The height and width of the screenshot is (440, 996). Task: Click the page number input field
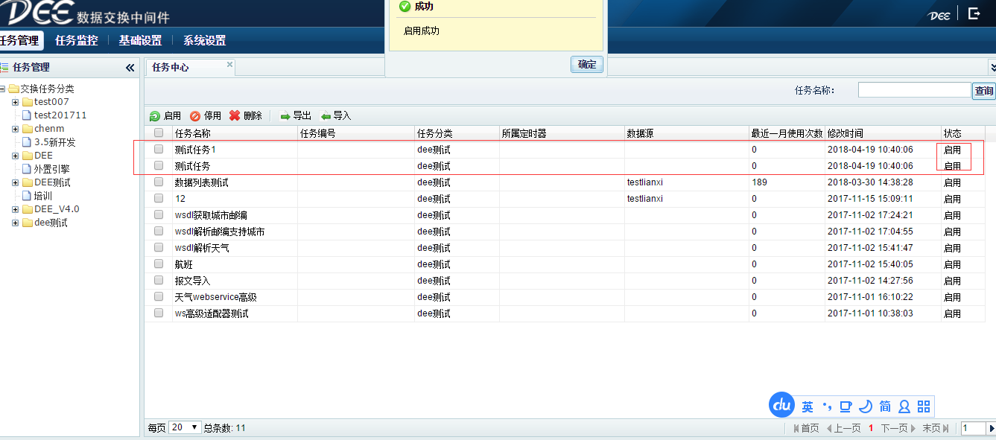tap(974, 428)
